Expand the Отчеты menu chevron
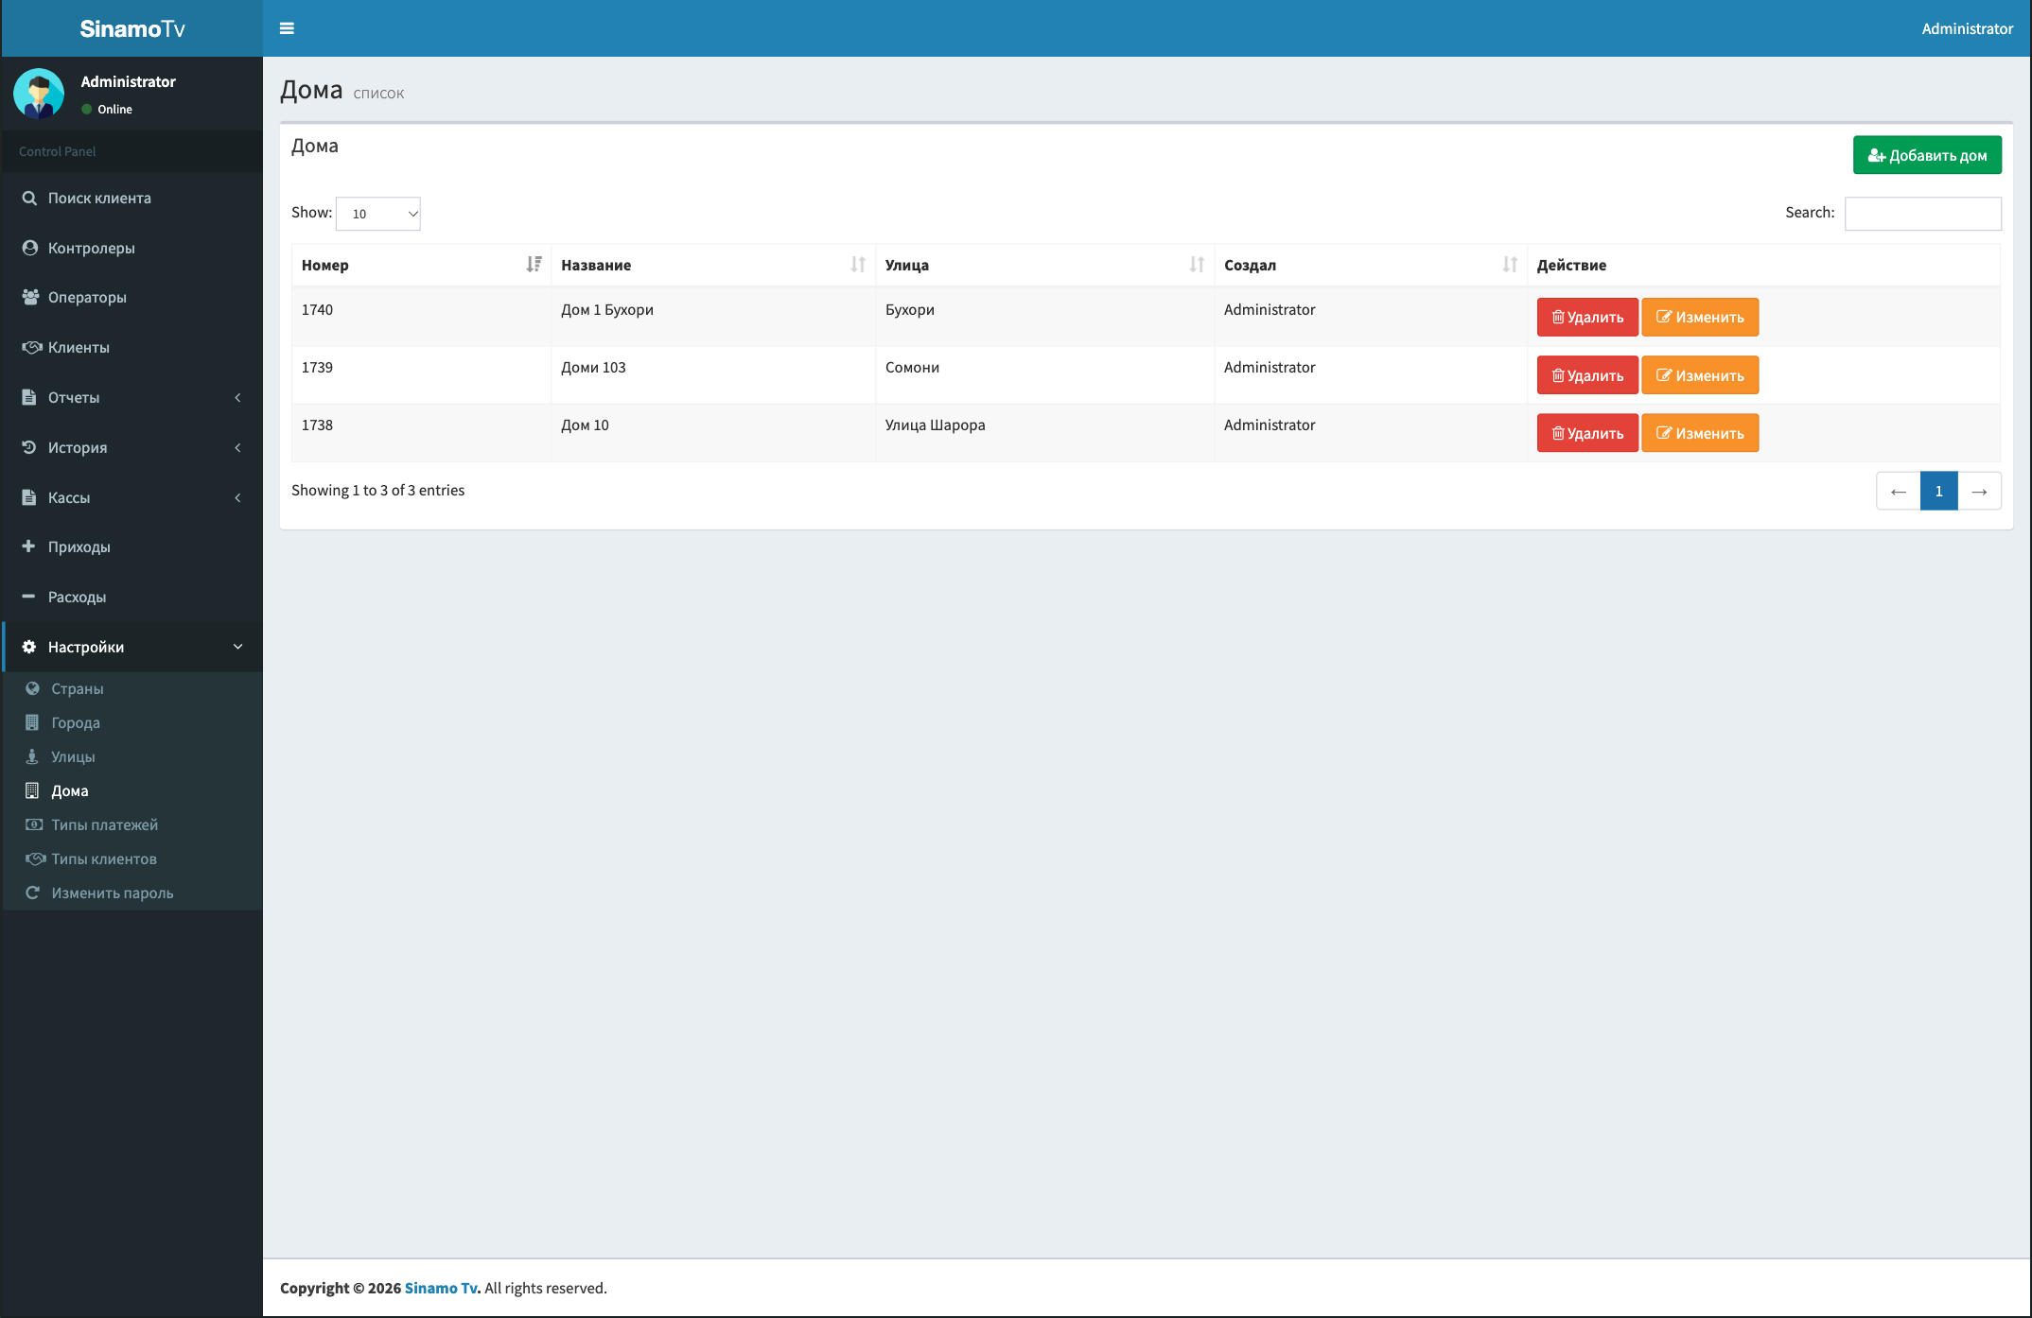 tap(237, 398)
